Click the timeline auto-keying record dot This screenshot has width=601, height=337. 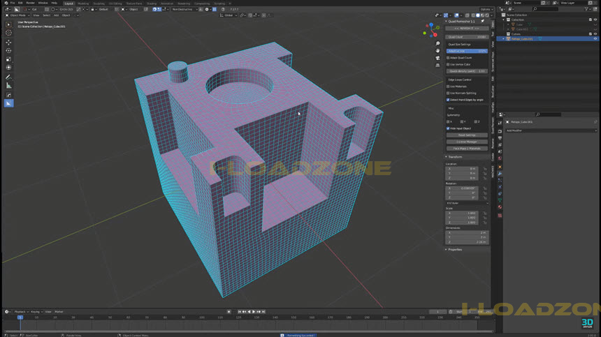(229, 312)
